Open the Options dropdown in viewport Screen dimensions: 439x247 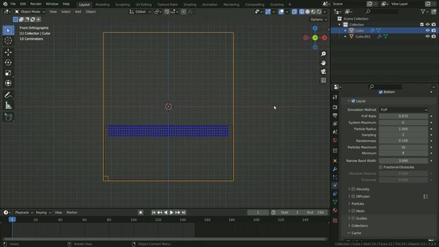[318, 20]
